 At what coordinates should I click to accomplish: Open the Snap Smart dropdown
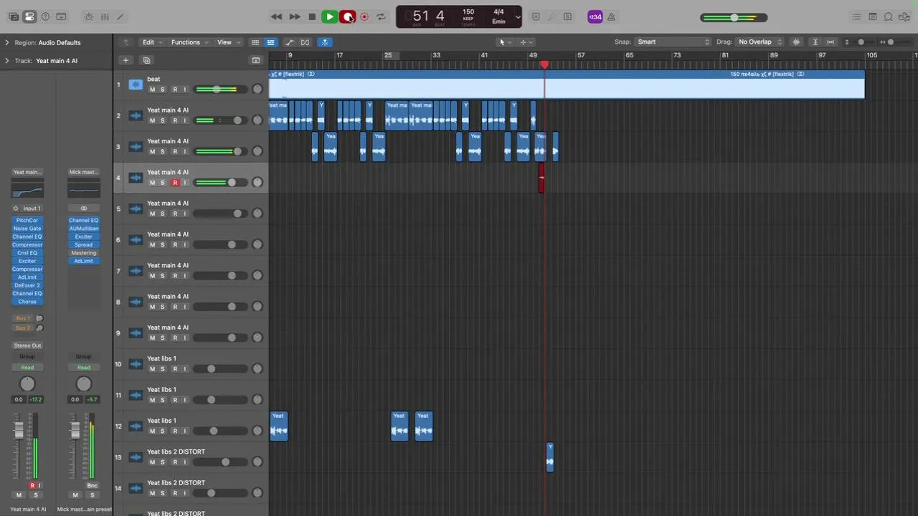click(x=673, y=42)
